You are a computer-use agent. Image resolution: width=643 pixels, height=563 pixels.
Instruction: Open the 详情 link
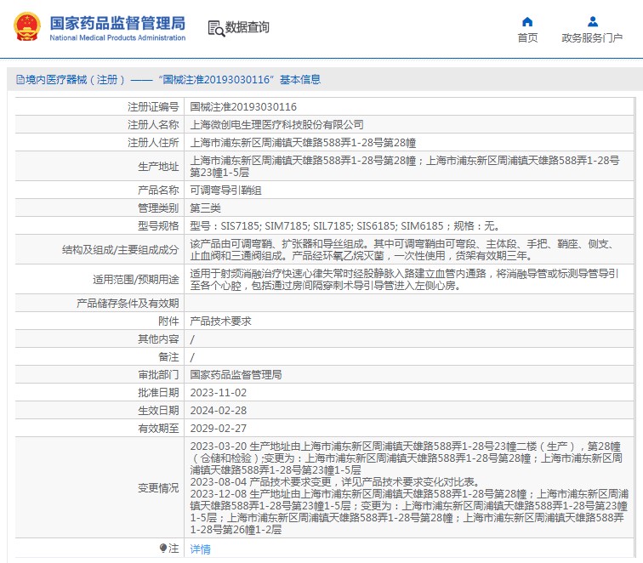(200, 549)
